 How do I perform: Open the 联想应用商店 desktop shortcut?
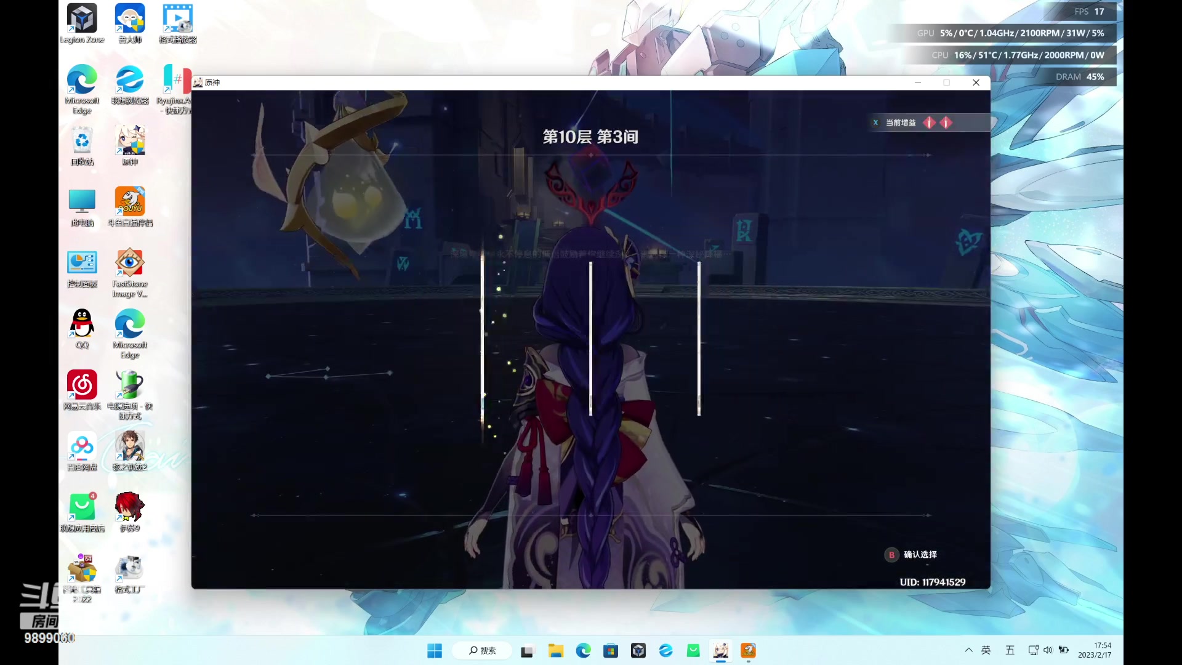point(82,512)
